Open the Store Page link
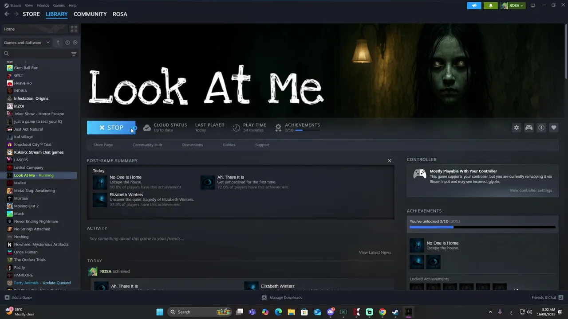This screenshot has width=568, height=319. click(x=103, y=145)
